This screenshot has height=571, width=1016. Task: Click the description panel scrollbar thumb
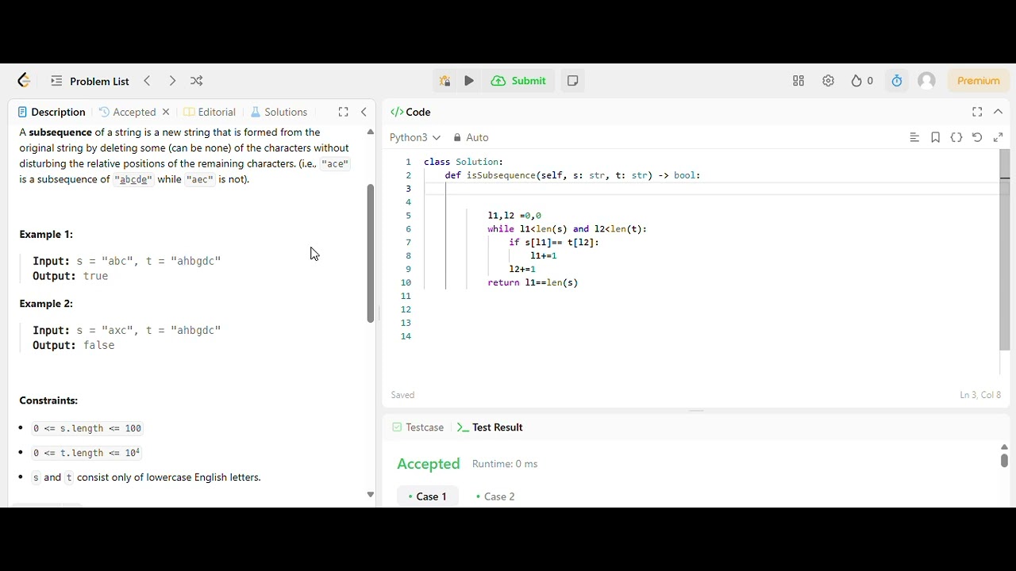370,253
